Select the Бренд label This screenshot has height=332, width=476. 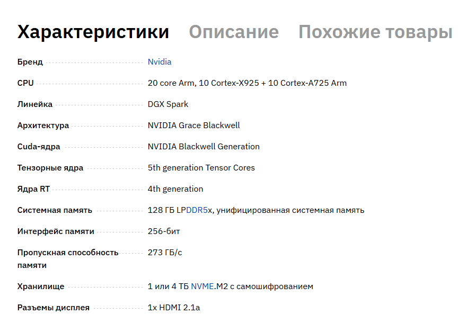click(x=30, y=62)
